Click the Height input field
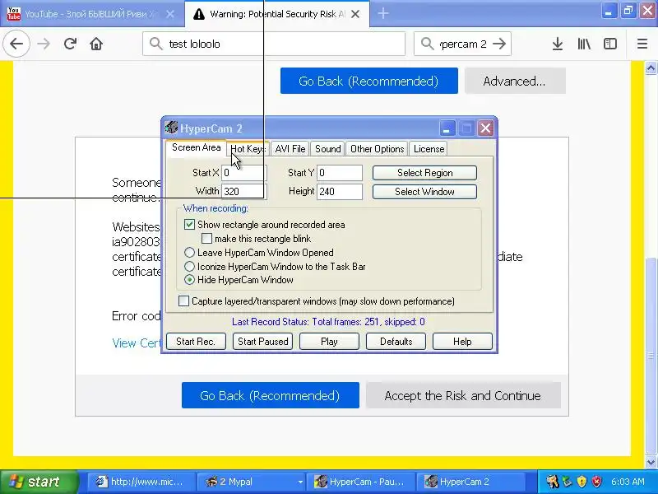The height and width of the screenshot is (494, 658). [340, 192]
